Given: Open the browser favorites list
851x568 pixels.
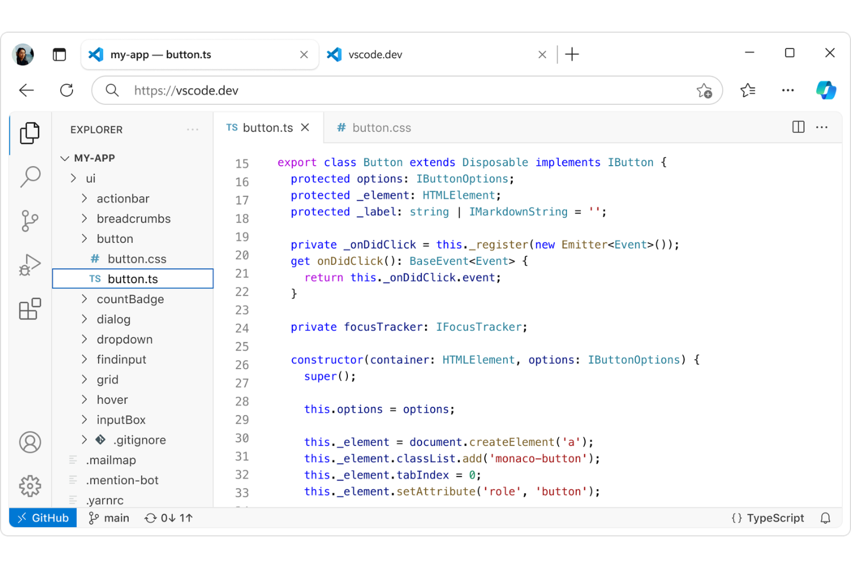Looking at the screenshot, I should (x=747, y=90).
